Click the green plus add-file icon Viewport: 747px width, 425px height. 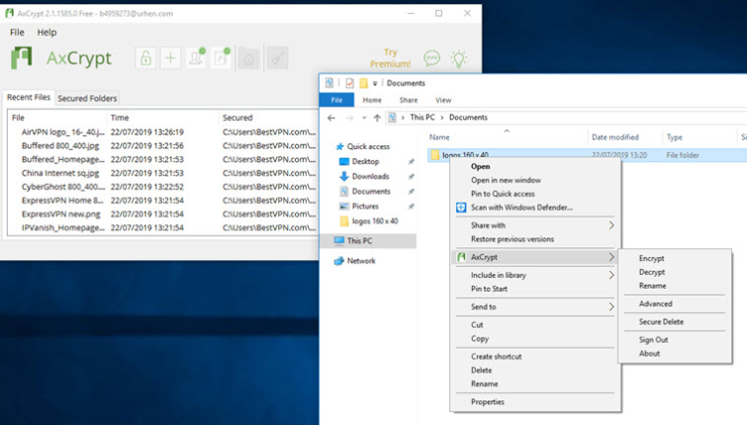(x=170, y=58)
